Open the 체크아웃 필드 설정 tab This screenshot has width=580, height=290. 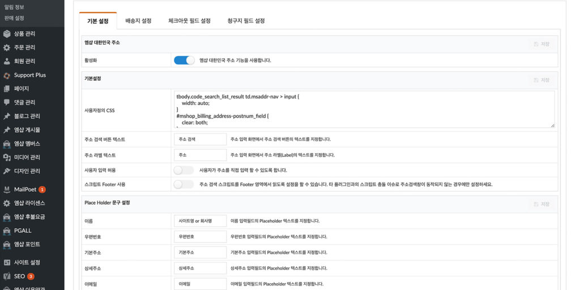[189, 21]
